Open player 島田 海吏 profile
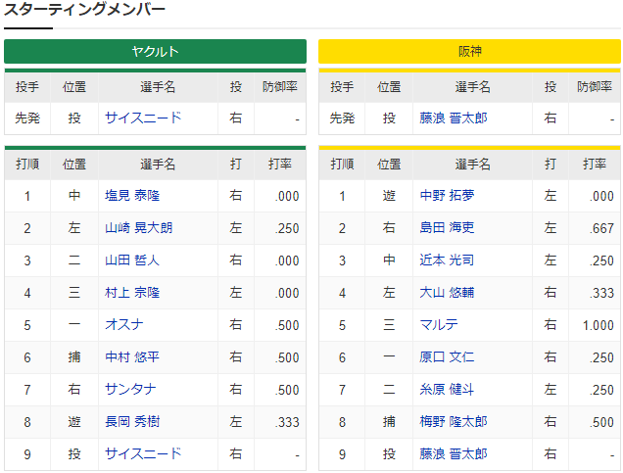623x473 pixels. pos(447,227)
